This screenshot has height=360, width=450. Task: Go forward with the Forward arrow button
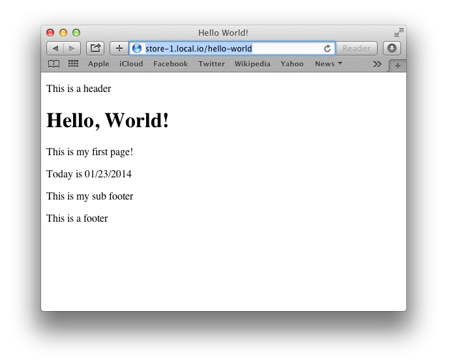72,48
